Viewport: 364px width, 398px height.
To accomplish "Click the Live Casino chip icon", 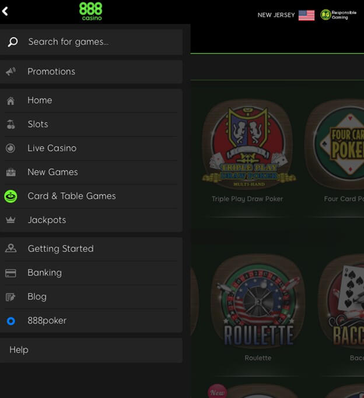I will click(x=10, y=148).
